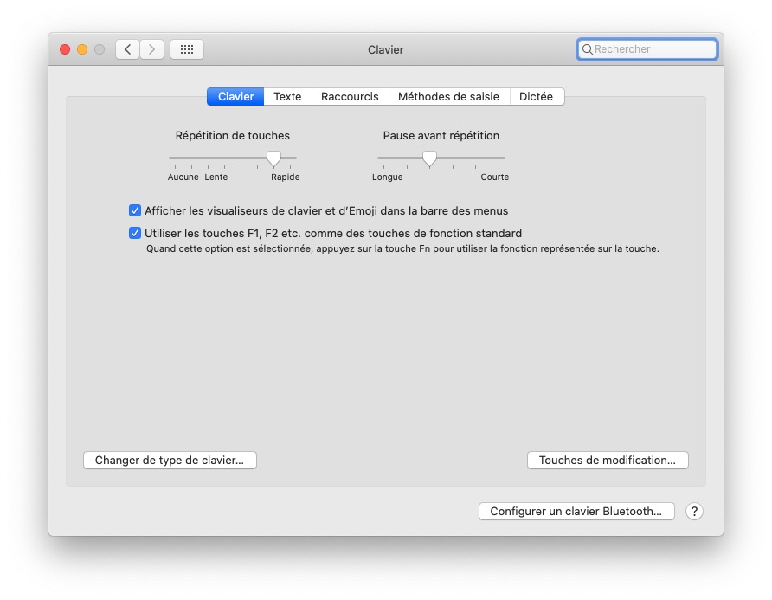The width and height of the screenshot is (772, 600).
Task: Focus the Rechercher search field
Action: click(647, 49)
